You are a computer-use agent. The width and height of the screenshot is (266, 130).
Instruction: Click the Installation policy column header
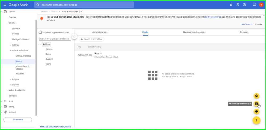point(94,47)
